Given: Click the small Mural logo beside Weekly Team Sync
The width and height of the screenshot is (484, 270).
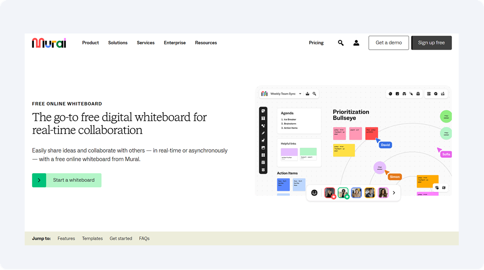Looking at the screenshot, I should click(x=264, y=94).
